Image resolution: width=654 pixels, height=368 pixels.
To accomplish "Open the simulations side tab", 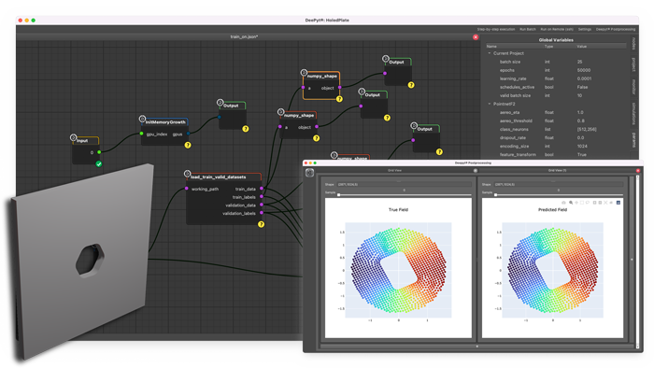I will pos(633,113).
